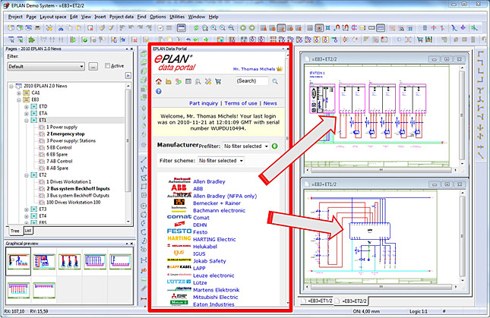Click the magnifier next to the Search field

tap(275, 81)
